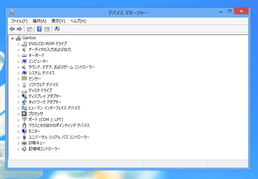Select ポート (COM と LPT) label

(x=46, y=120)
